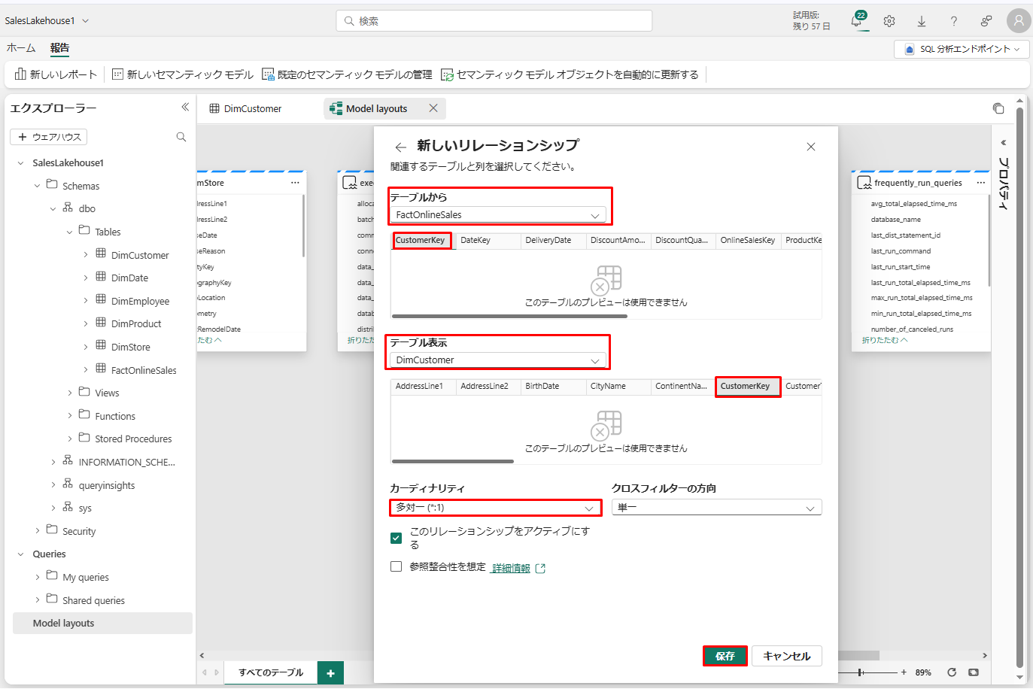Expand the DimProduct table tree node
This screenshot has height=689, width=1033.
click(86, 324)
